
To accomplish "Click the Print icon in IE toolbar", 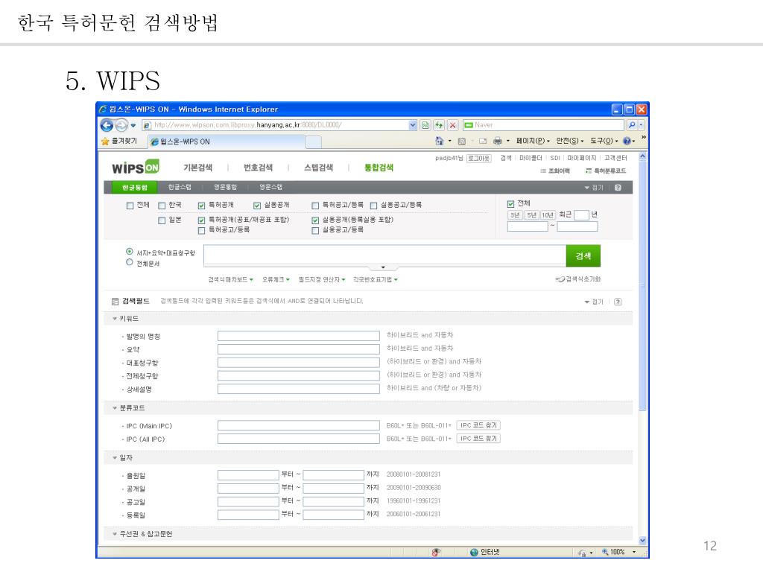I will (x=497, y=141).
